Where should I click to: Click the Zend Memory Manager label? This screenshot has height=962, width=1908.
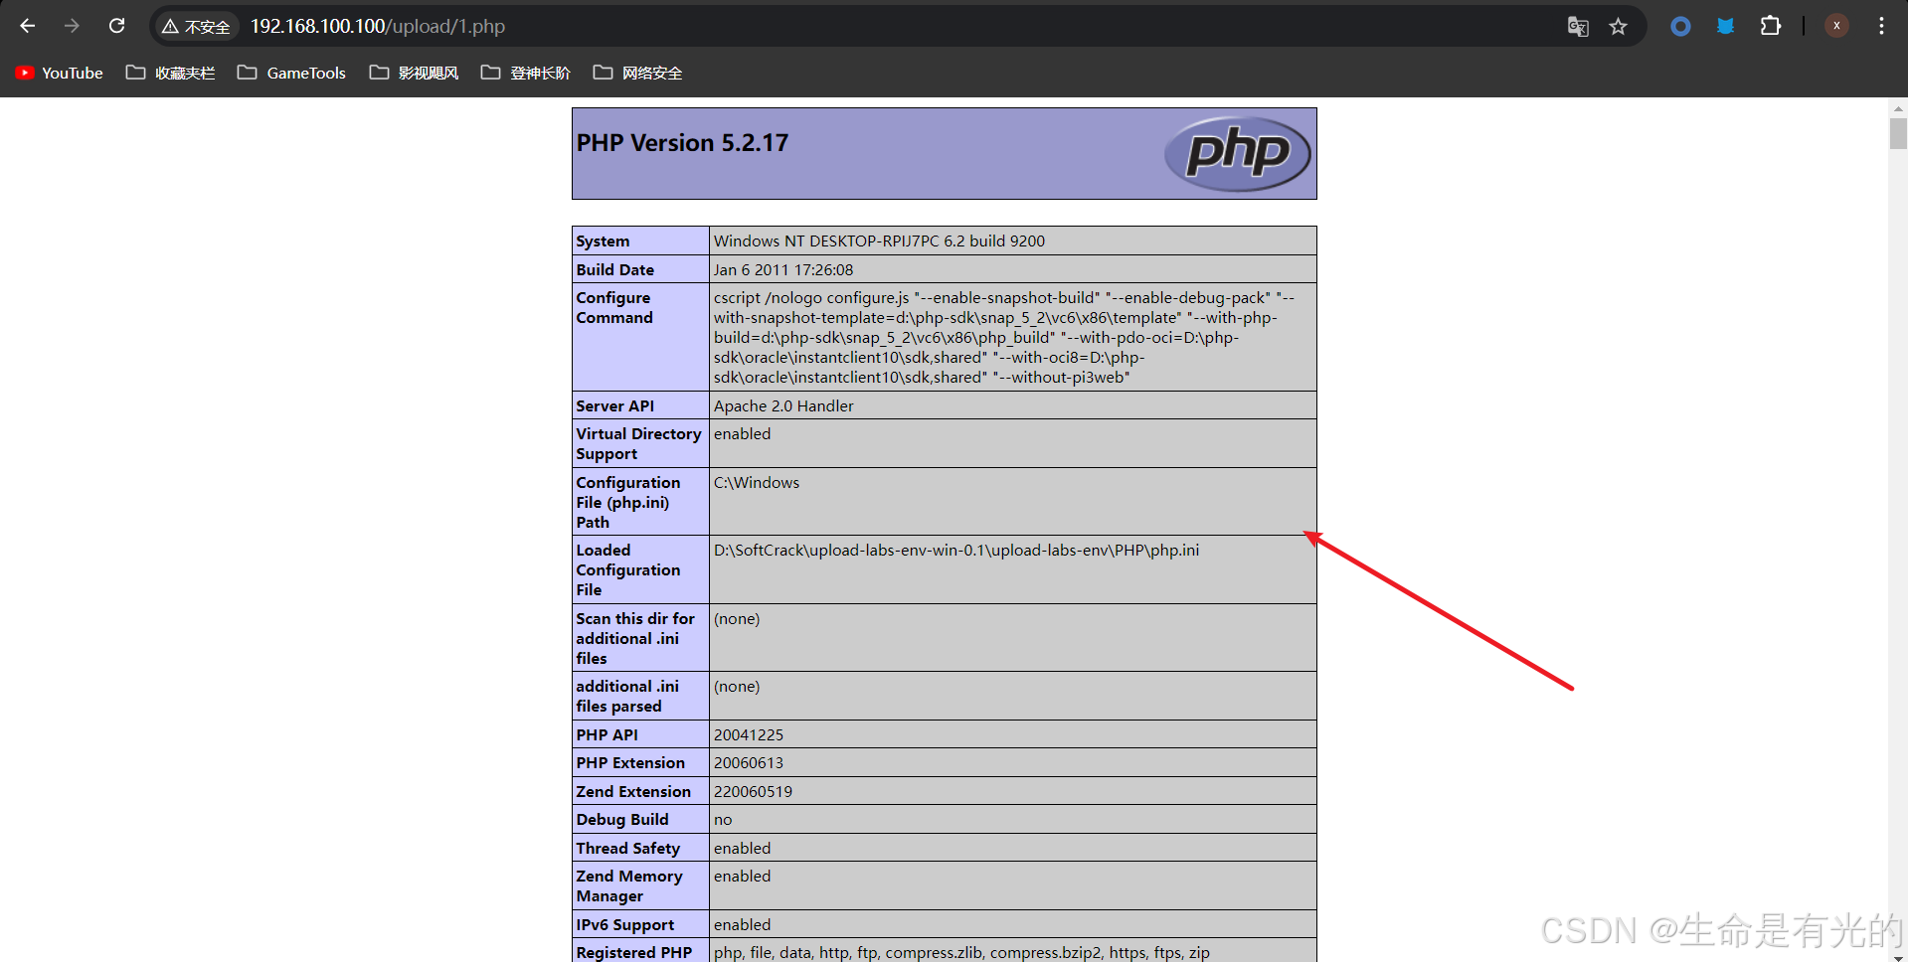coord(629,885)
